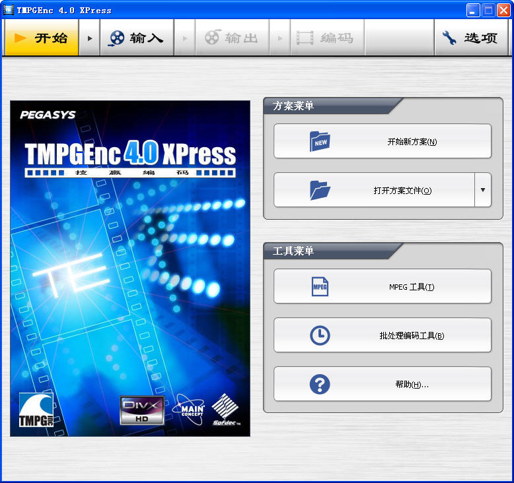This screenshot has width=514, height=483.
Task: Click the film reel icon on 输入
Action: 116,38
